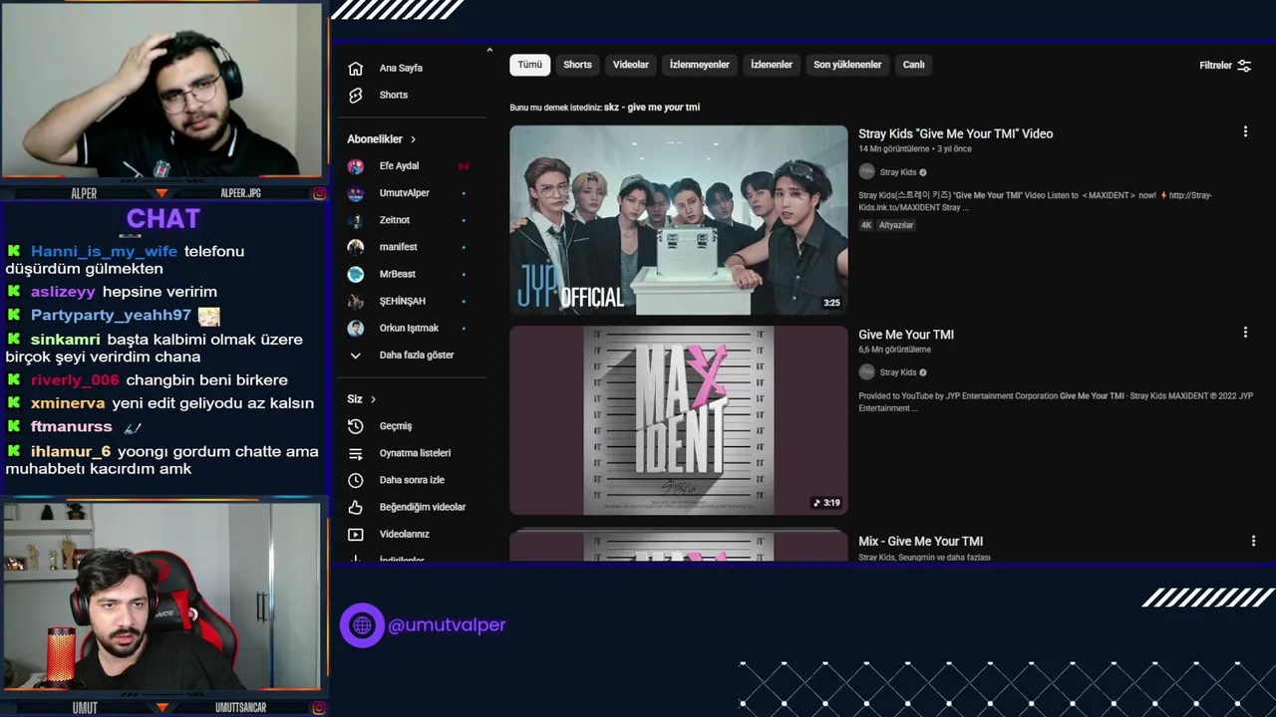Image resolution: width=1276 pixels, height=717 pixels.
Task: Click Instagram icon next to UMUTTSANCAR
Action: [x=319, y=708]
